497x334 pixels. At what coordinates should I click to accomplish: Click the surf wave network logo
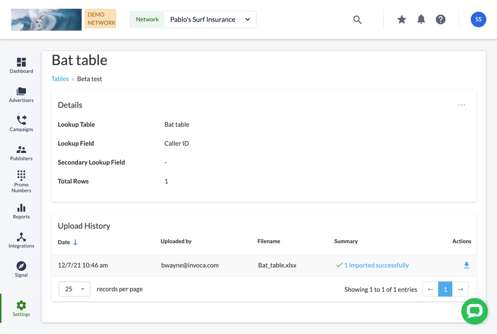[46, 20]
